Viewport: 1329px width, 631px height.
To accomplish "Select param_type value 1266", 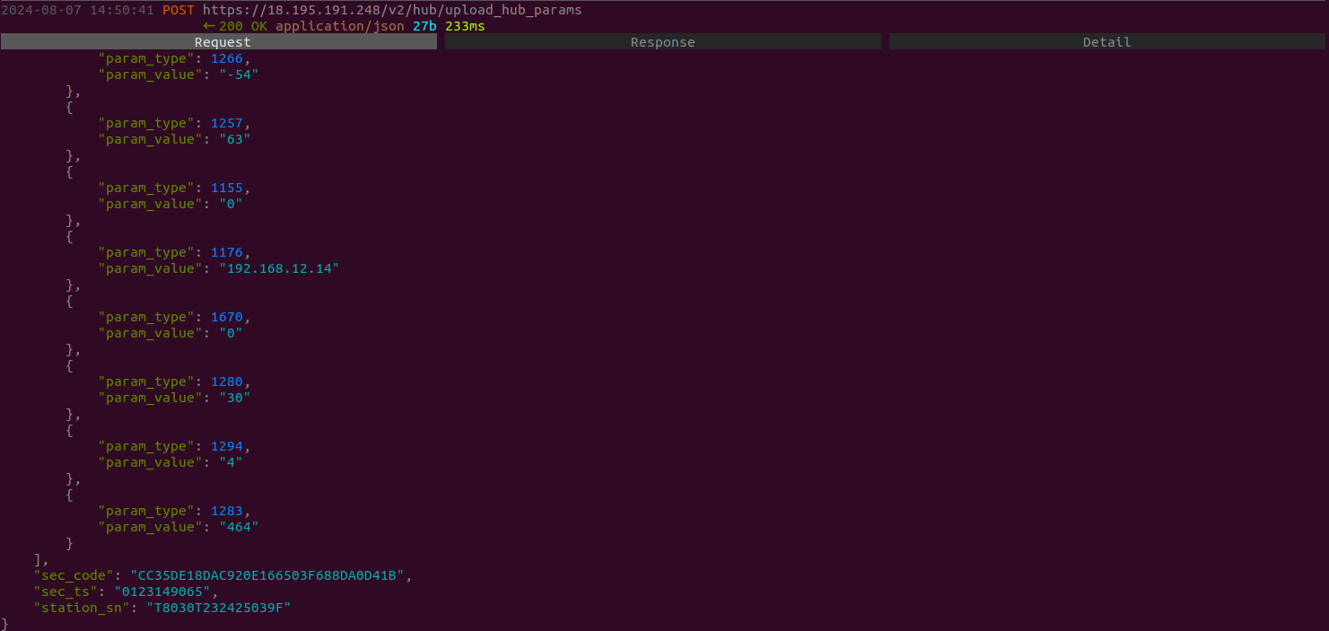I will [226, 58].
